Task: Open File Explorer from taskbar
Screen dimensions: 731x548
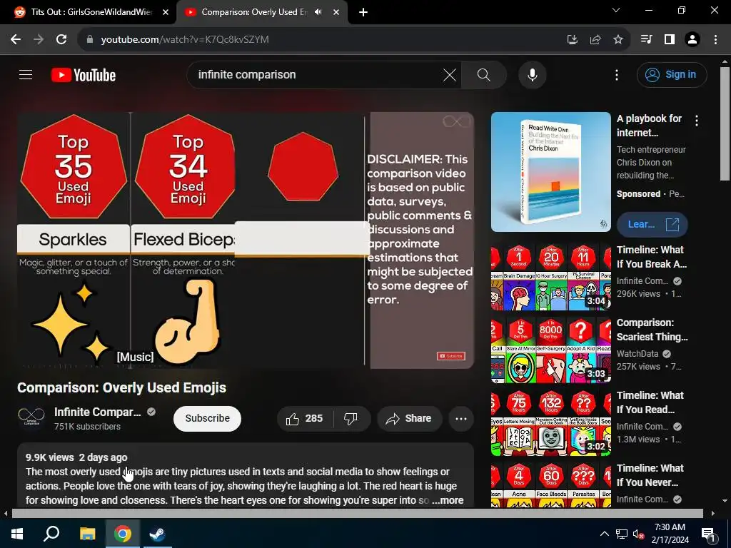Action: pyautogui.click(x=87, y=534)
